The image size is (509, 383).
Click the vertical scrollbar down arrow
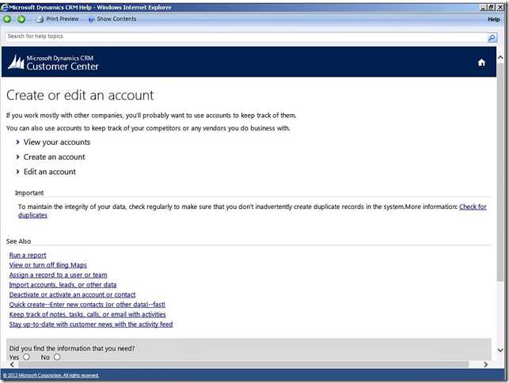pyautogui.click(x=500, y=350)
